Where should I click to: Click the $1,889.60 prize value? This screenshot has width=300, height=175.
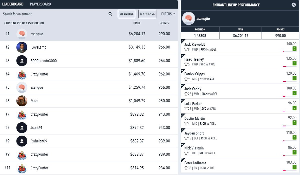click(137, 61)
